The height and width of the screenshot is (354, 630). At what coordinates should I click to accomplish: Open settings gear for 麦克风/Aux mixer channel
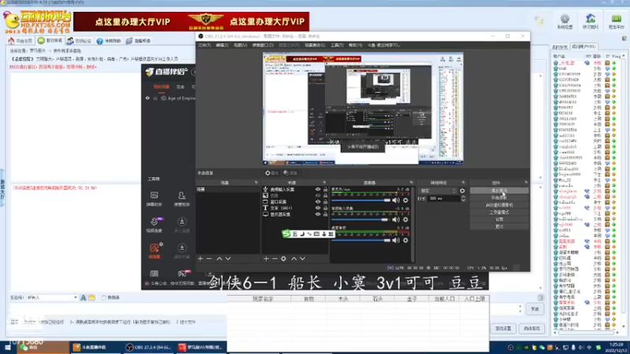406,201
